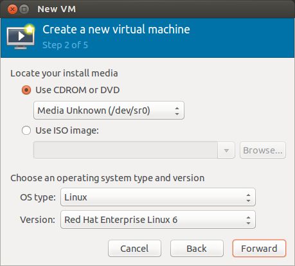295x266 pixels.
Task: Close the New VM dialog with red button
Action: coord(12,9)
